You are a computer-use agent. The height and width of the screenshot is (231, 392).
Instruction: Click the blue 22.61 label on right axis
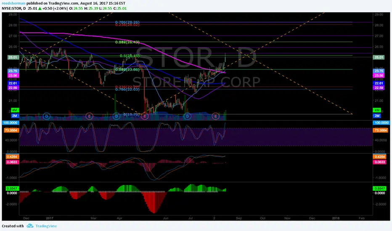pyautogui.click(x=379, y=83)
